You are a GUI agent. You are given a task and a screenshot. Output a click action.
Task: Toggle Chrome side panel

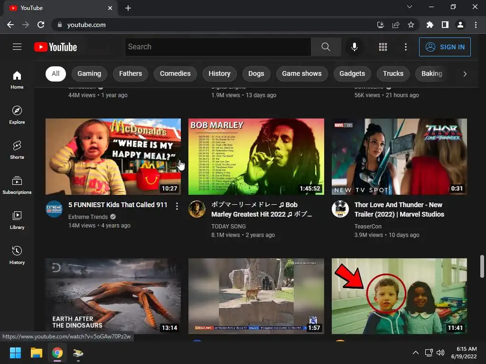pos(445,25)
